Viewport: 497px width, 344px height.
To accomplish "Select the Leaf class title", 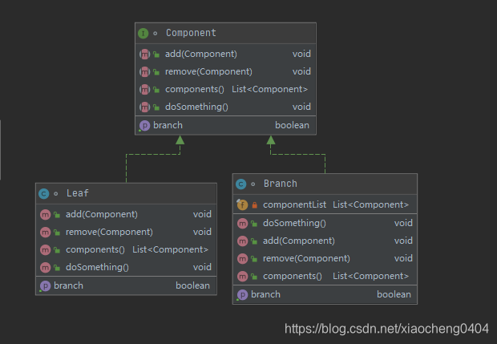I will click(x=77, y=193).
